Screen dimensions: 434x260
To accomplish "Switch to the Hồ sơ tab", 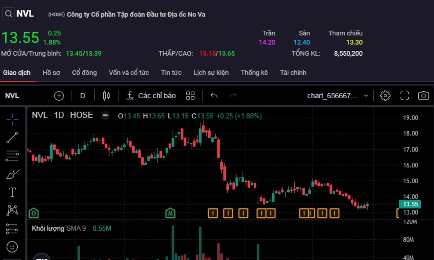I will point(51,73).
